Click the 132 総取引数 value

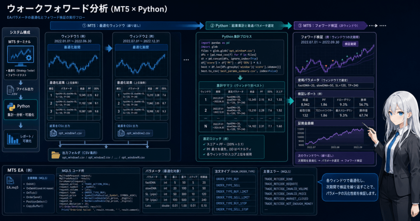[305, 116]
